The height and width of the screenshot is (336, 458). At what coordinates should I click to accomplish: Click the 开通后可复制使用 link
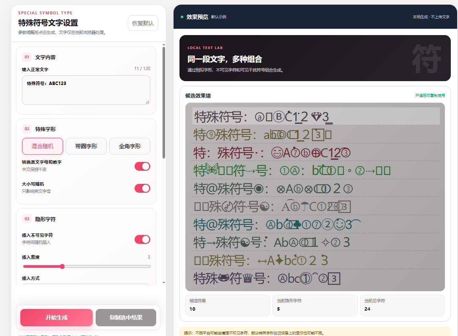coord(430,96)
